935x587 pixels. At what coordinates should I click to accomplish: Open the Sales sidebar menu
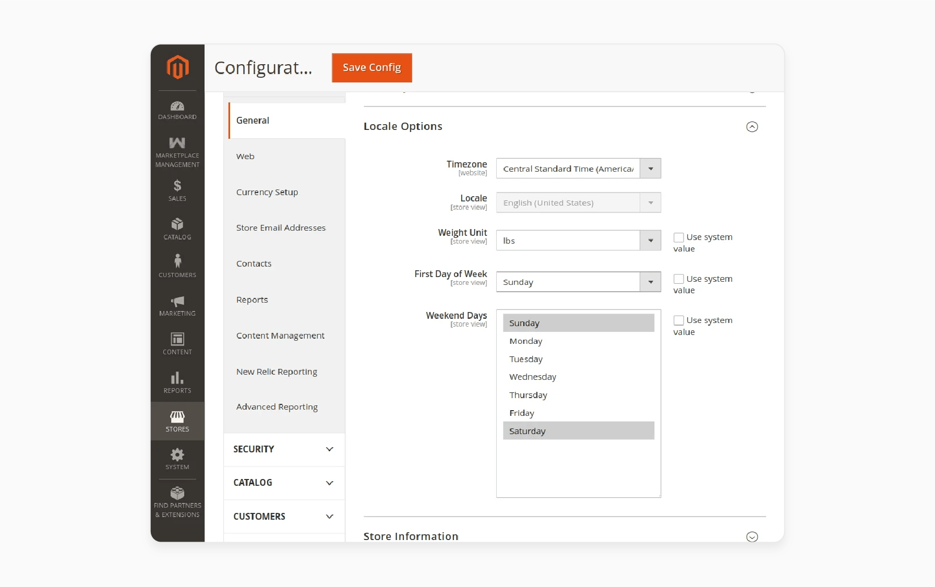tap(177, 190)
